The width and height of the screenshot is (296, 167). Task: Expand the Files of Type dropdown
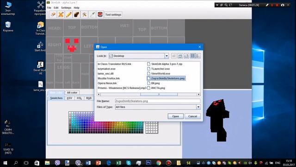pyautogui.click(x=198, y=107)
